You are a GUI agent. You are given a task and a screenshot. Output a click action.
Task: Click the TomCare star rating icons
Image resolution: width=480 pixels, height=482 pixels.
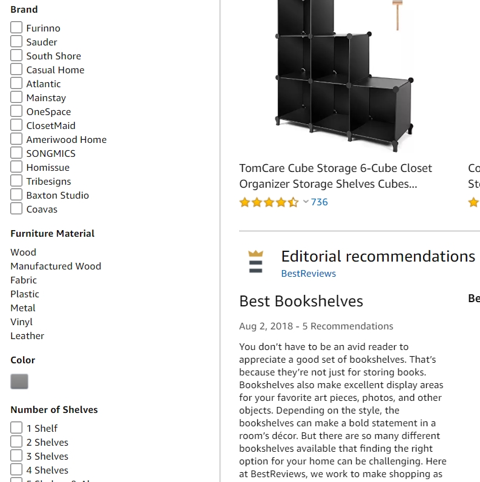tap(269, 202)
